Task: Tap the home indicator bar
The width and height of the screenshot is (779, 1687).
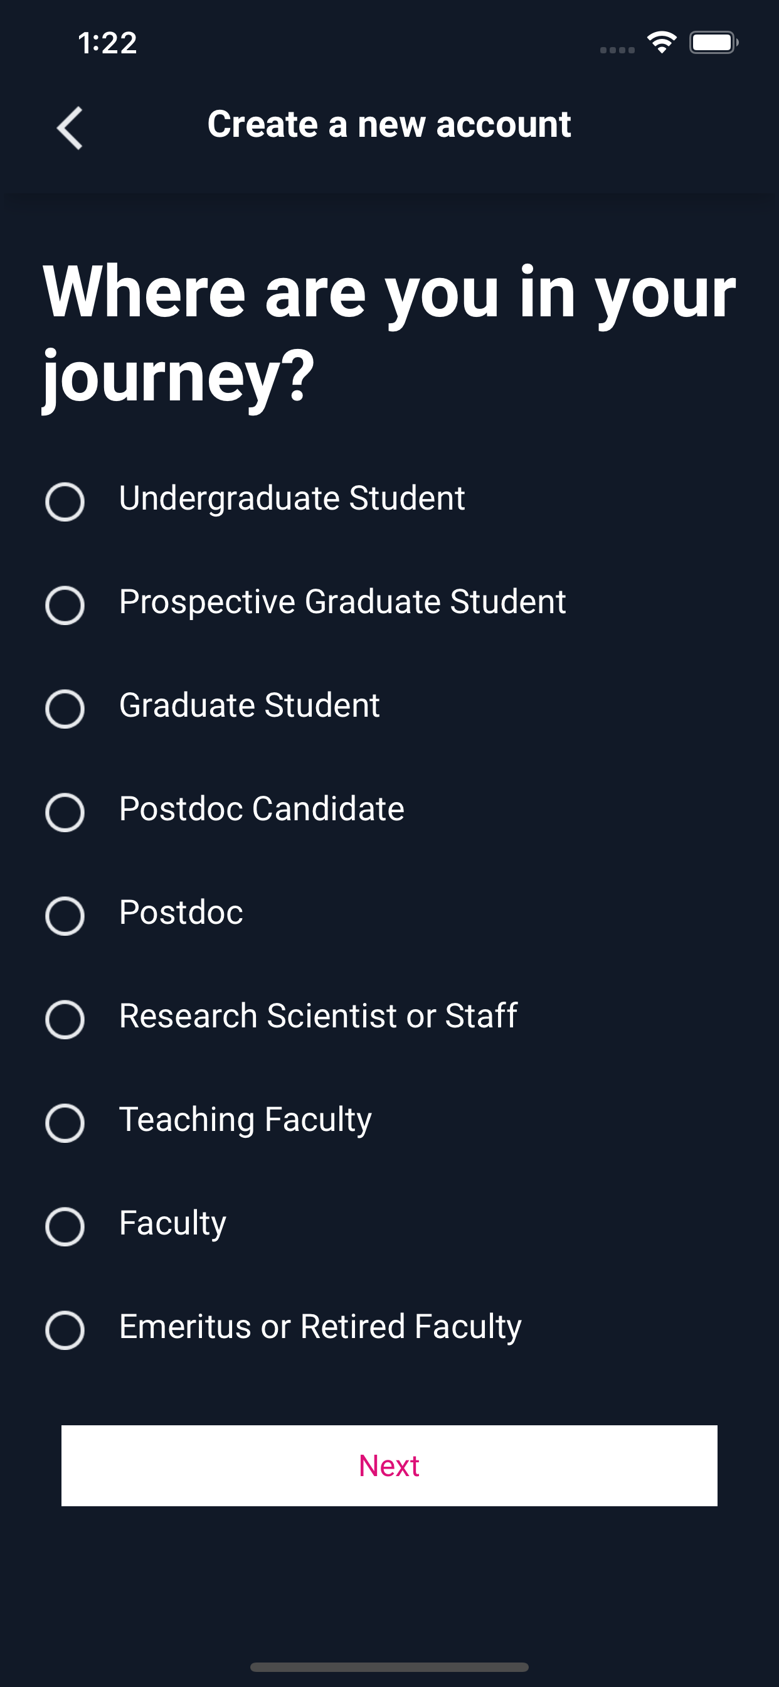Action: tap(389, 1667)
